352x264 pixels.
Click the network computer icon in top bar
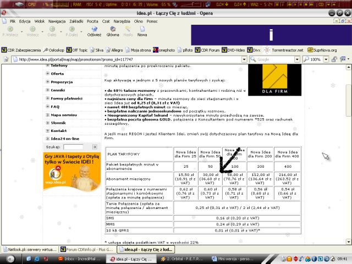coord(208,4)
